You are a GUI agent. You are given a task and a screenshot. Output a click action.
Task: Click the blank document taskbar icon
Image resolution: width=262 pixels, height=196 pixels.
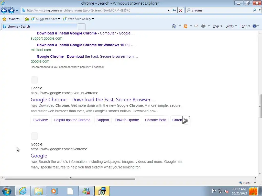(70, 191)
